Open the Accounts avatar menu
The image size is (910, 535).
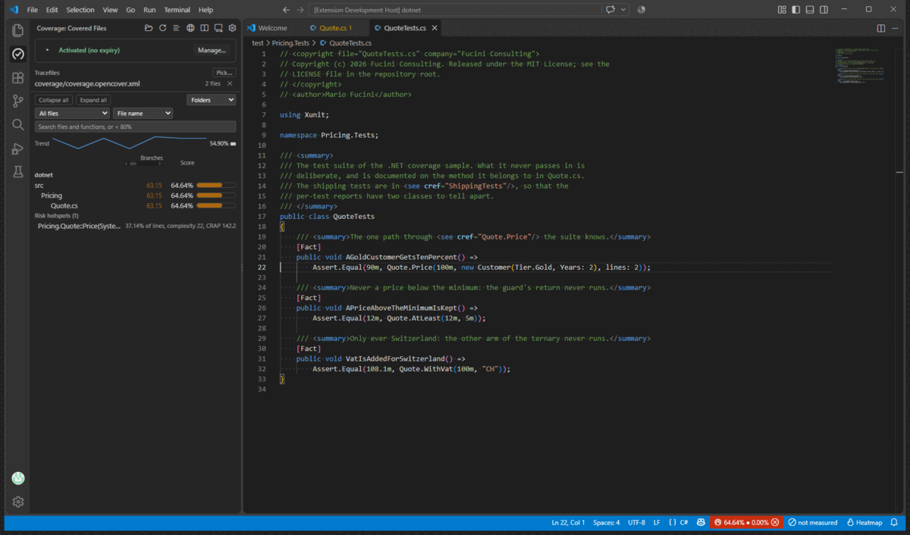click(x=18, y=478)
